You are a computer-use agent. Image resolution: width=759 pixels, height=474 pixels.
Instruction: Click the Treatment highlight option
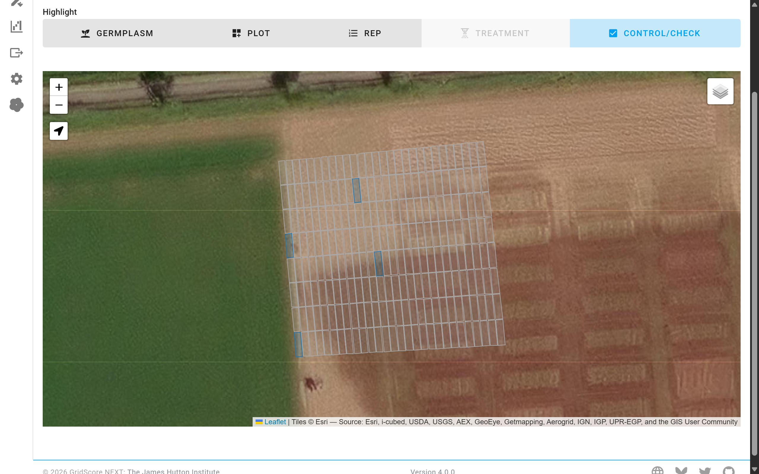click(495, 33)
